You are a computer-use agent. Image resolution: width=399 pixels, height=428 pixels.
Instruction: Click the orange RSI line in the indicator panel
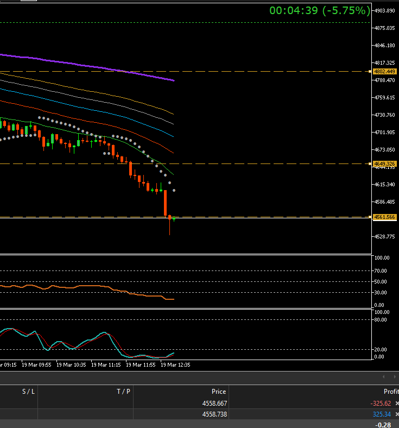[81, 286]
